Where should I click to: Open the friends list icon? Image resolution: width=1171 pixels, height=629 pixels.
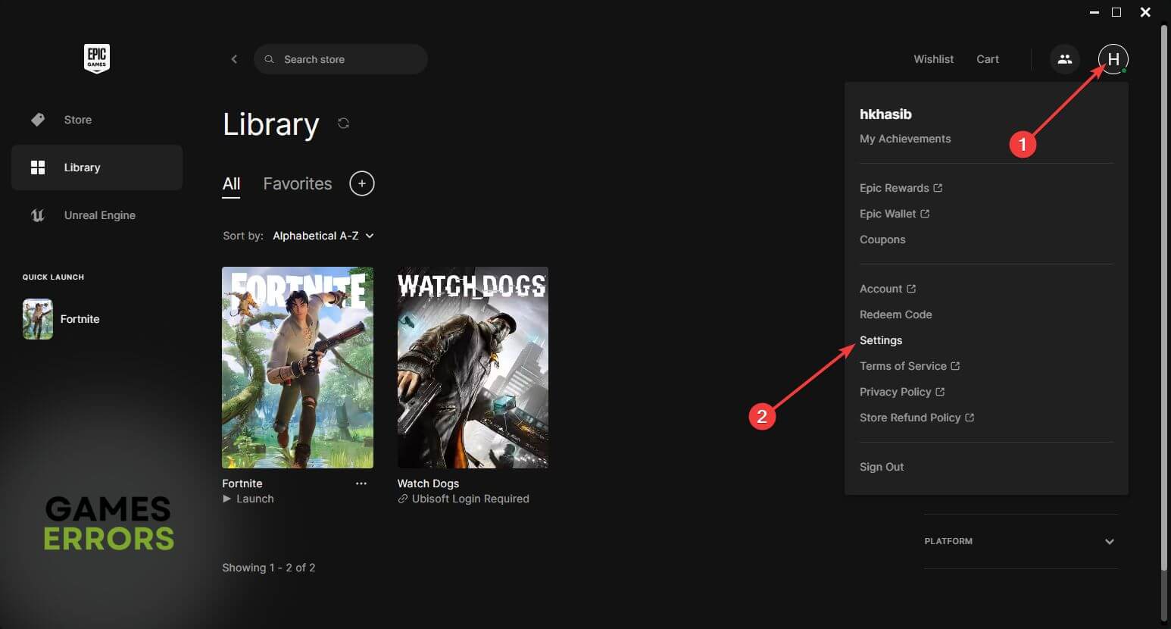1064,59
